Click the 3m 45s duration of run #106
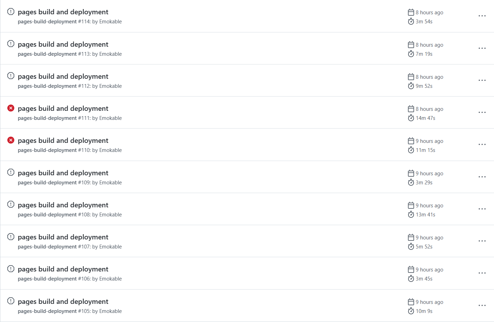 [x=424, y=279]
